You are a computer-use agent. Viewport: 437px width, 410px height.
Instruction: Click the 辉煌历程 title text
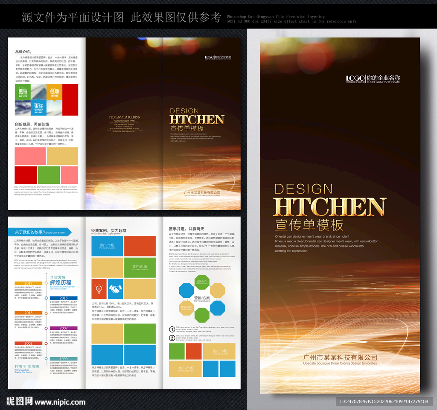click(x=61, y=282)
